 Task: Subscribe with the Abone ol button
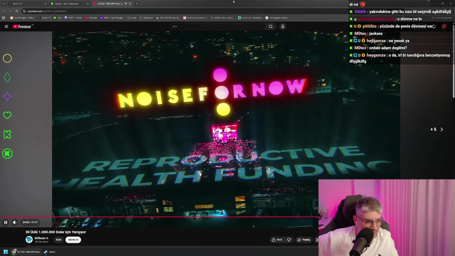tap(73, 240)
